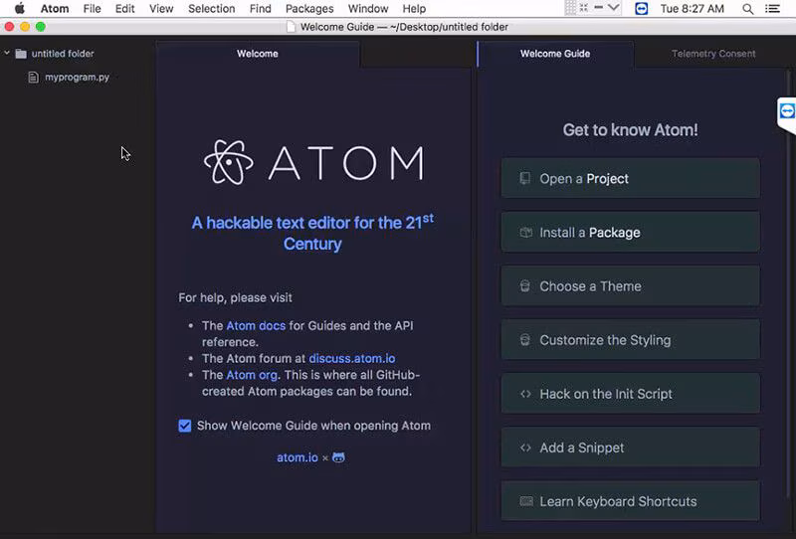
Task: Open Spotlight search magnifier icon
Action: click(x=747, y=9)
